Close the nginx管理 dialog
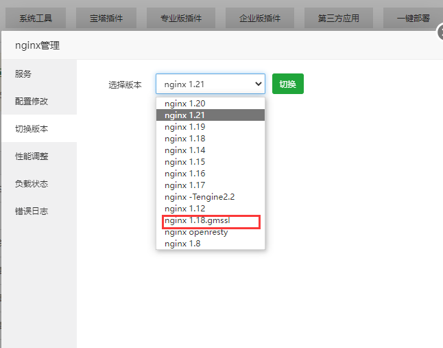This screenshot has width=443, height=348. pyautogui.click(x=440, y=32)
